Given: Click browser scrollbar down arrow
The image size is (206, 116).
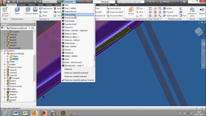Looking at the screenshot, I should 34,101.
